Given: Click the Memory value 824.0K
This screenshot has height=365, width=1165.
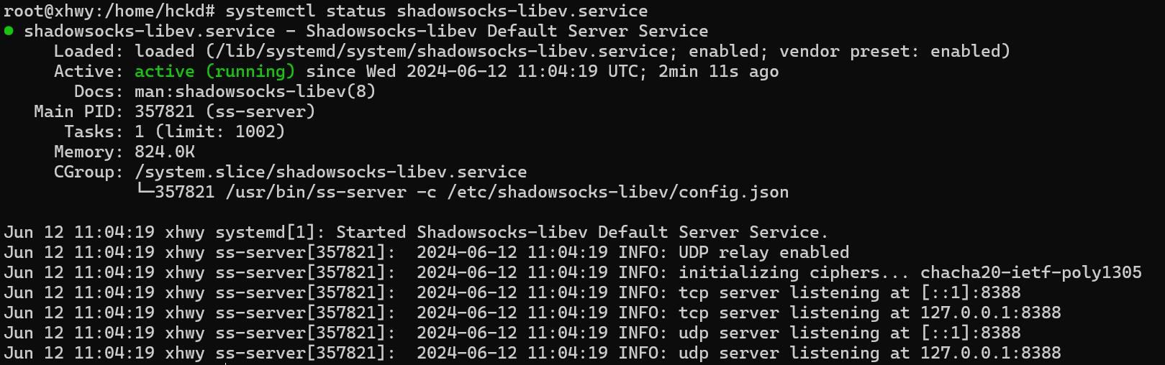Looking at the screenshot, I should (x=164, y=152).
